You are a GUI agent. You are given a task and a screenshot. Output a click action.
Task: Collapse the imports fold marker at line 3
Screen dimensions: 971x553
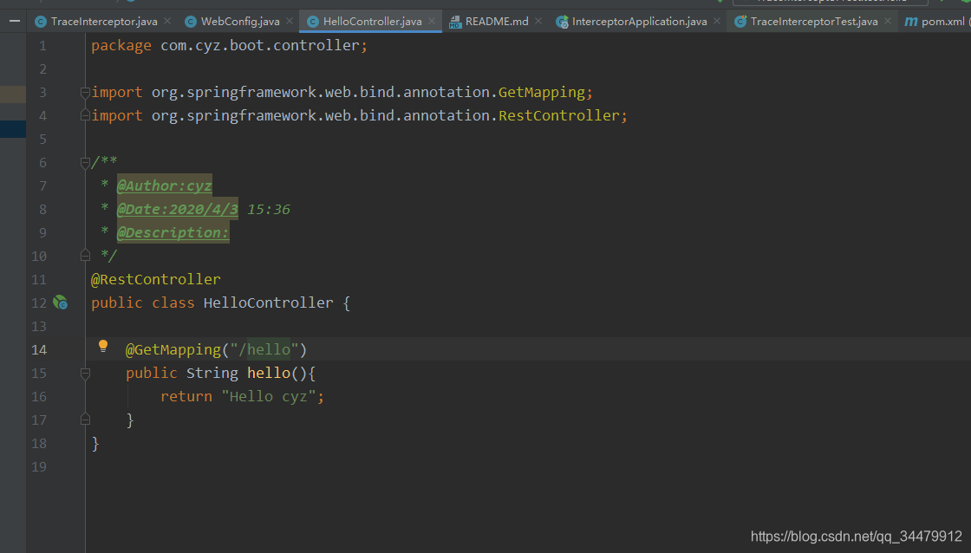(x=86, y=92)
